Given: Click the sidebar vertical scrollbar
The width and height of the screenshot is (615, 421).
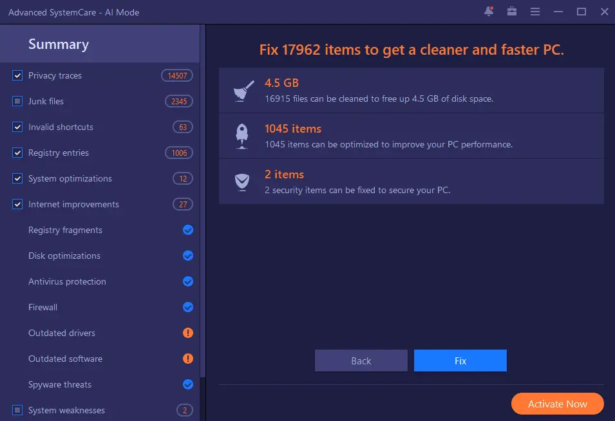Looking at the screenshot, I should [x=203, y=201].
